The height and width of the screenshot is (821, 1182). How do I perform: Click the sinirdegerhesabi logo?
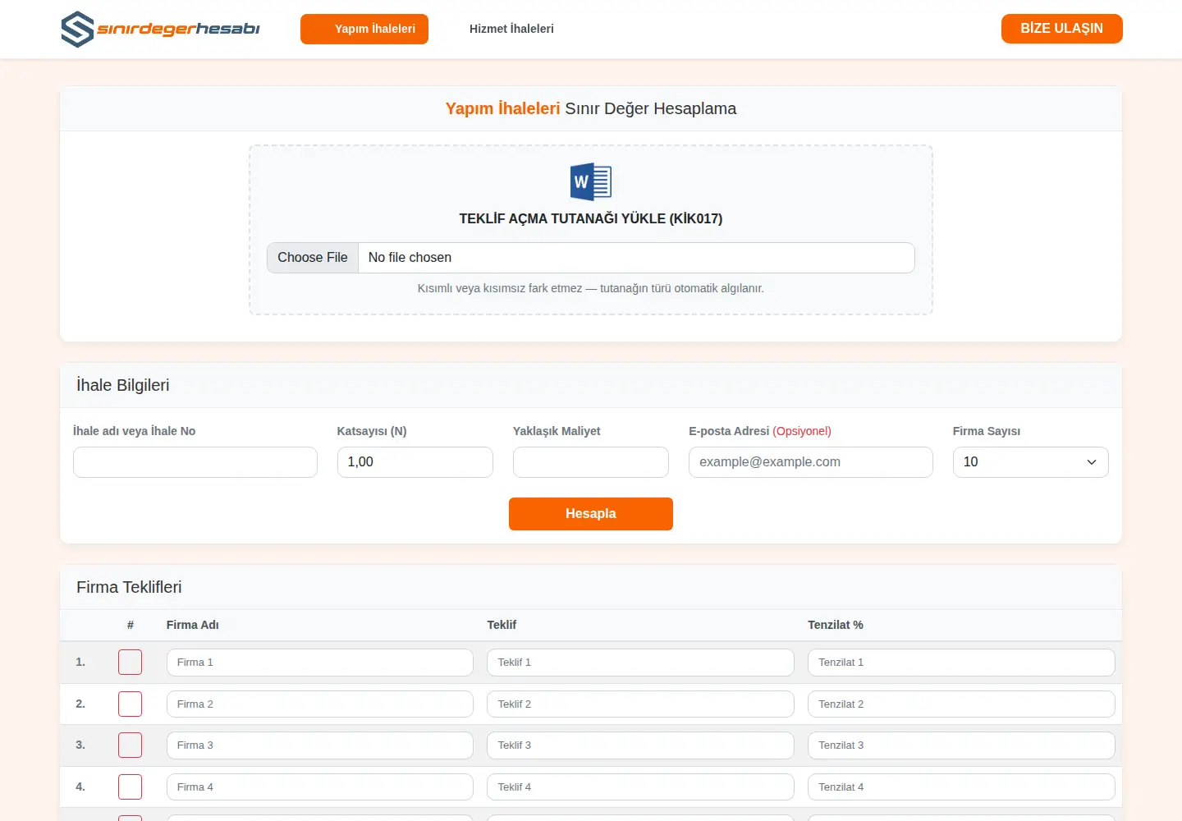click(161, 29)
